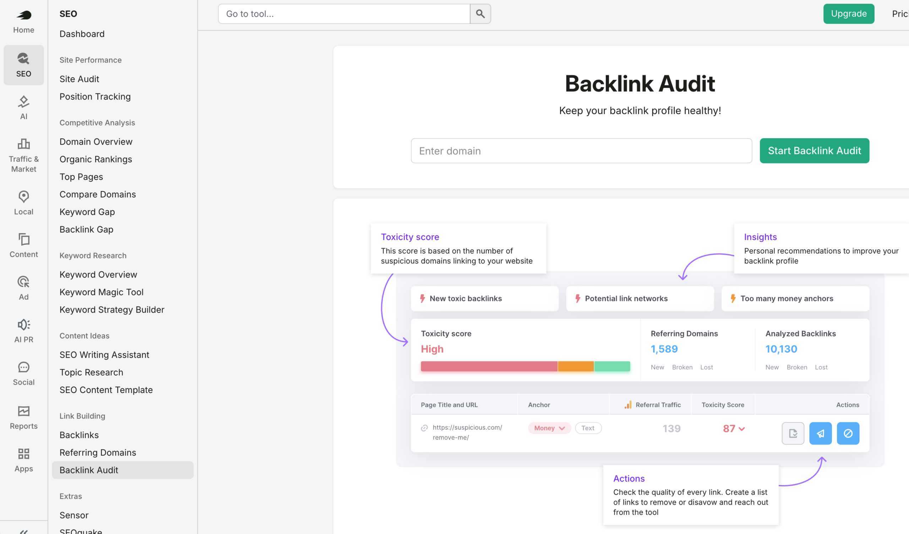Open SEO Writing Assistant
This screenshot has height=534, width=909.
pos(104,355)
